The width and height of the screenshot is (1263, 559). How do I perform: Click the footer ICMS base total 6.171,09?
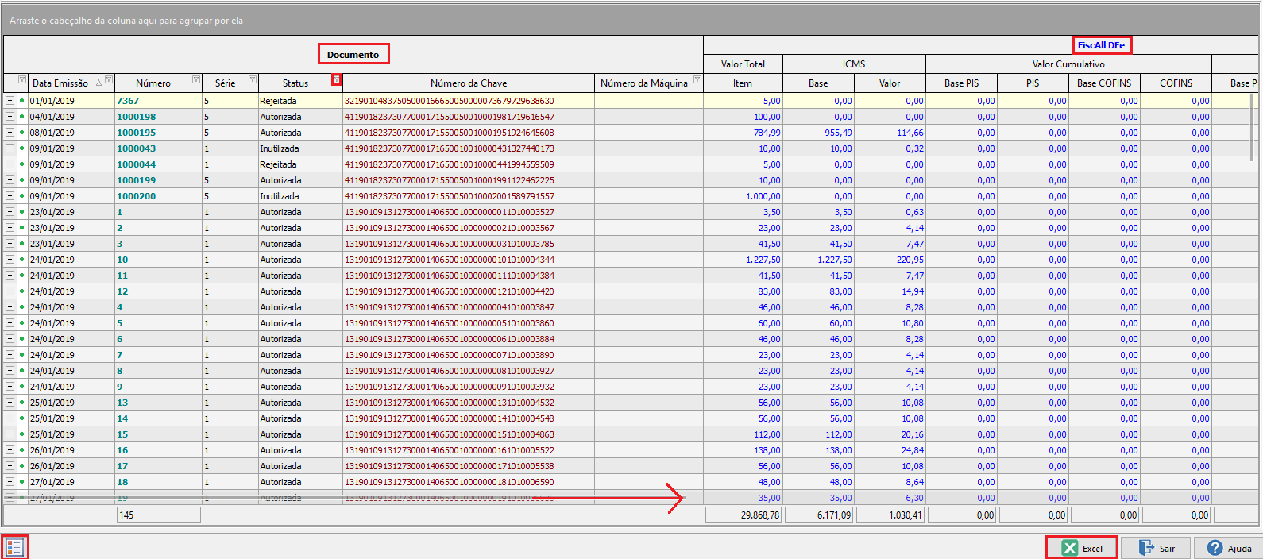click(x=819, y=515)
